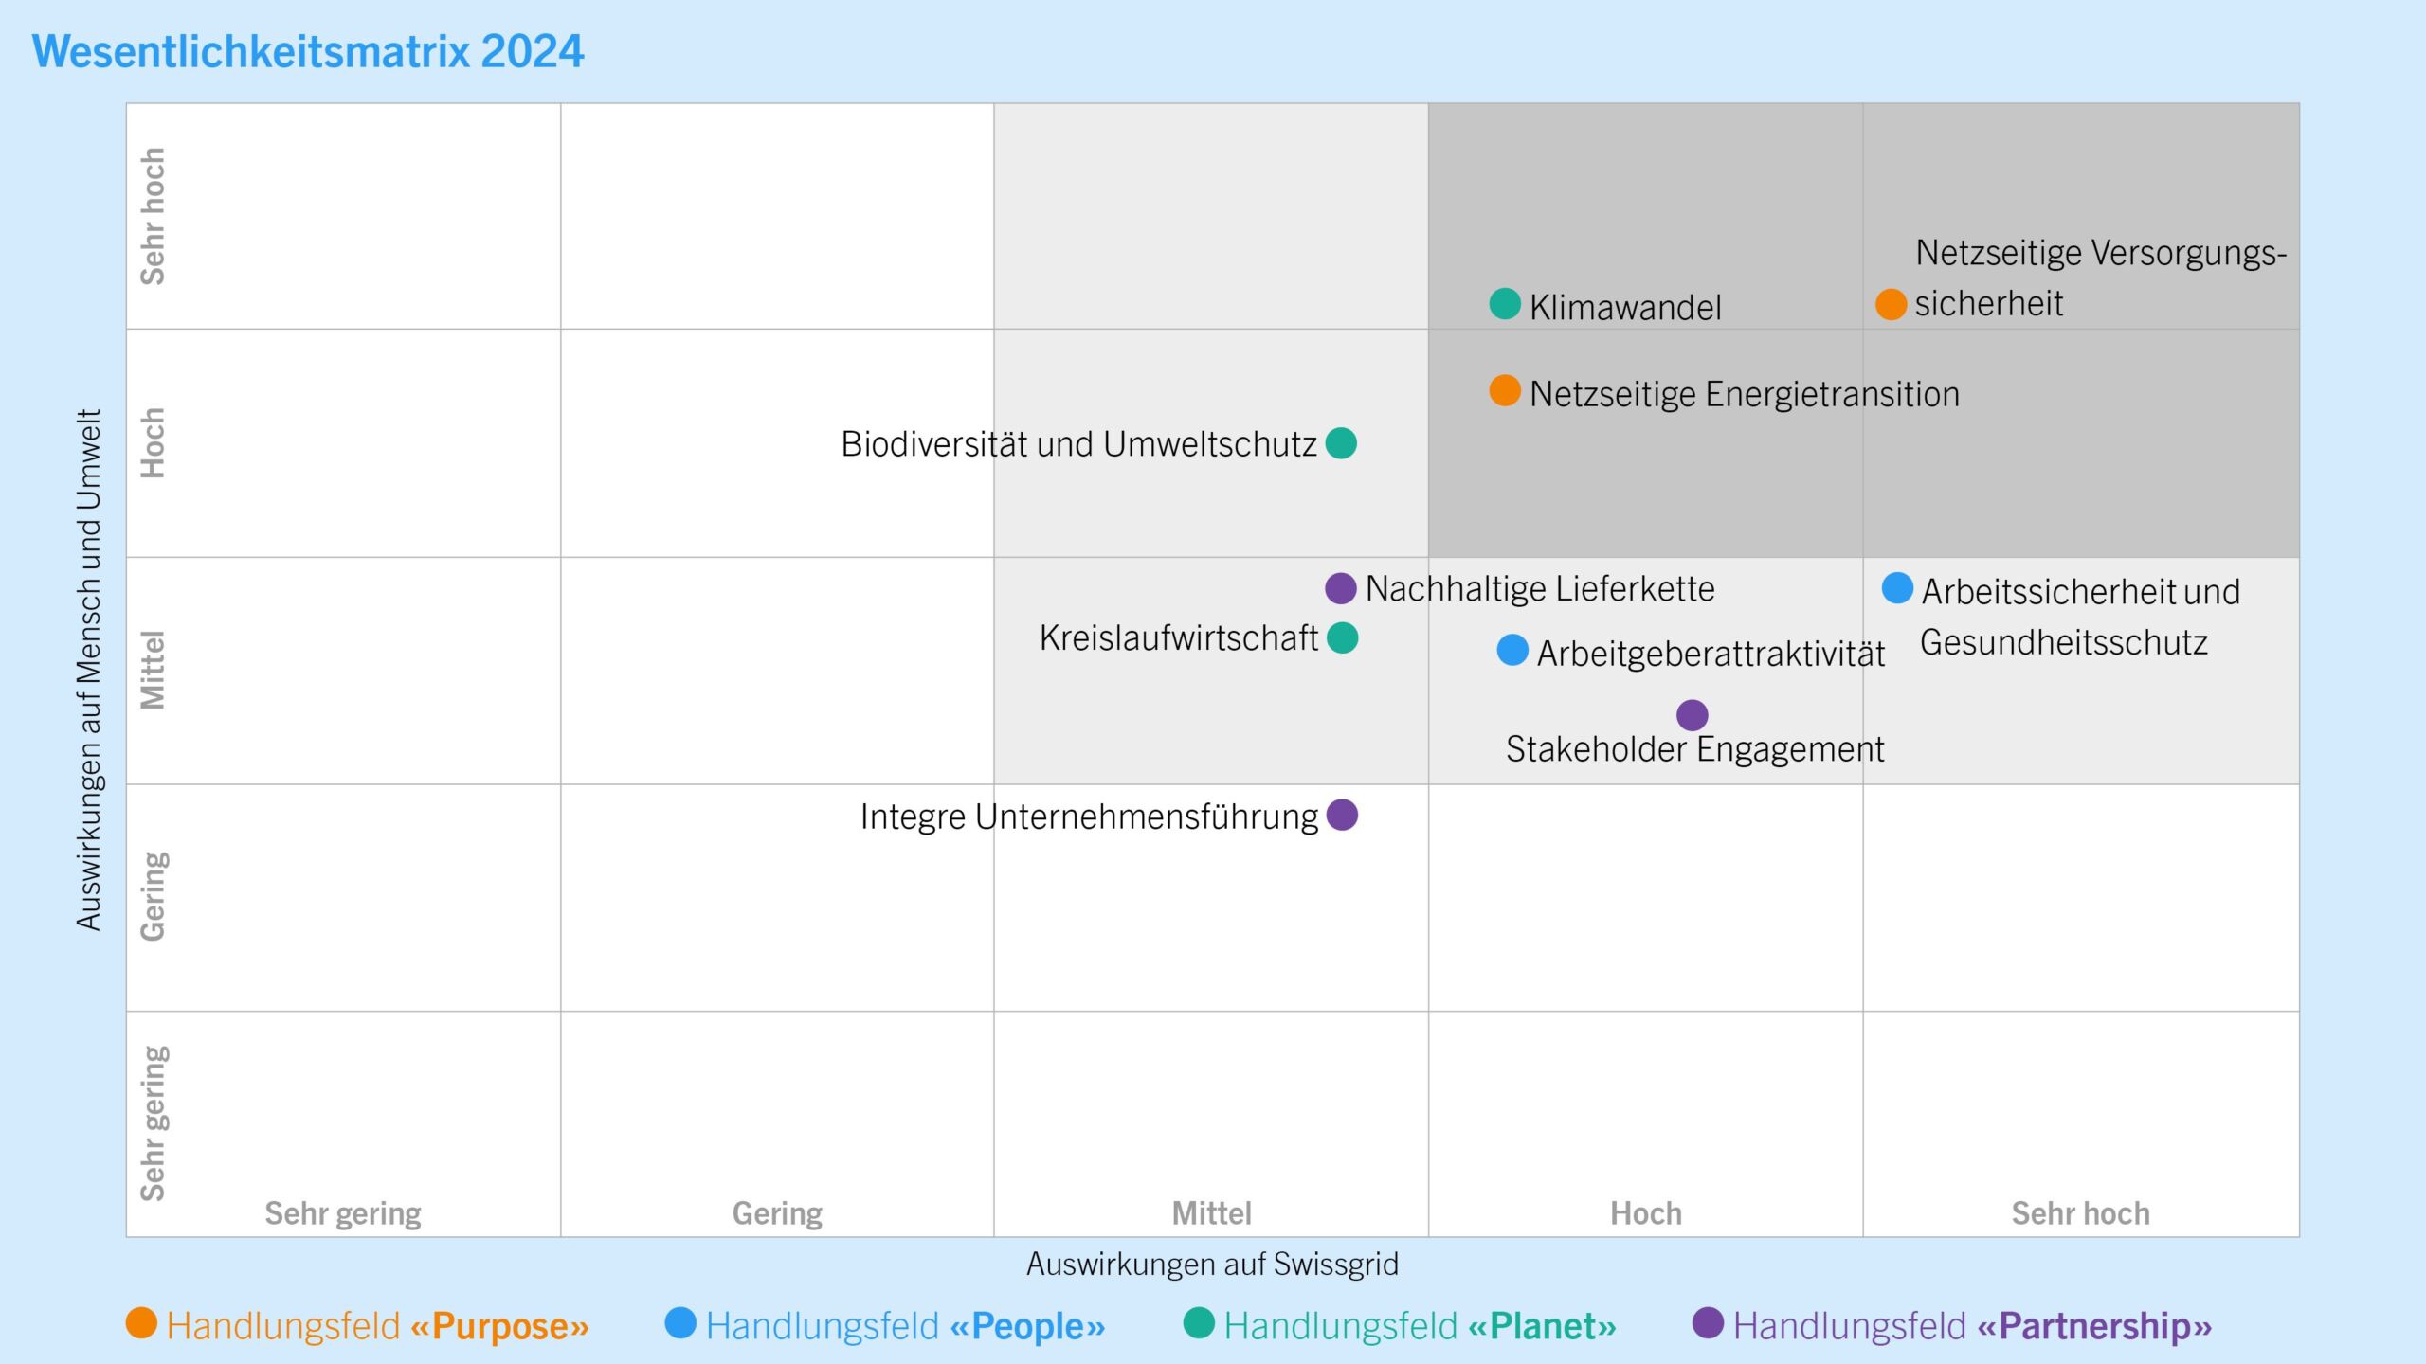The height and width of the screenshot is (1364, 2426).
Task: Click the 'Mittel' y-axis row label
Action: click(153, 670)
